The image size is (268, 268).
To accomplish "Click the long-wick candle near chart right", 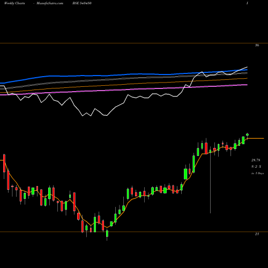I will click(x=210, y=180).
